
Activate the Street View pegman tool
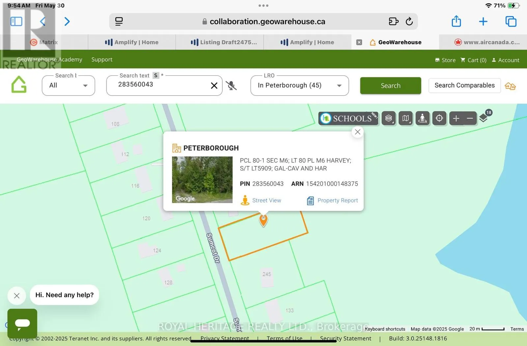[422, 119]
